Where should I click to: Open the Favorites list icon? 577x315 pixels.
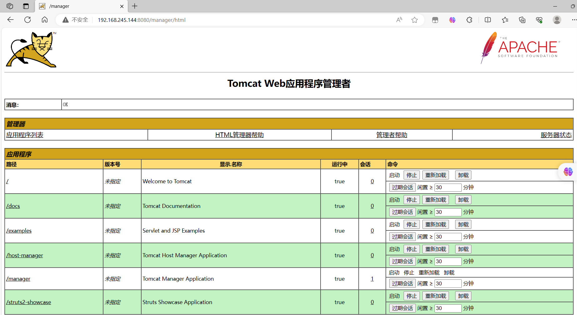(505, 20)
